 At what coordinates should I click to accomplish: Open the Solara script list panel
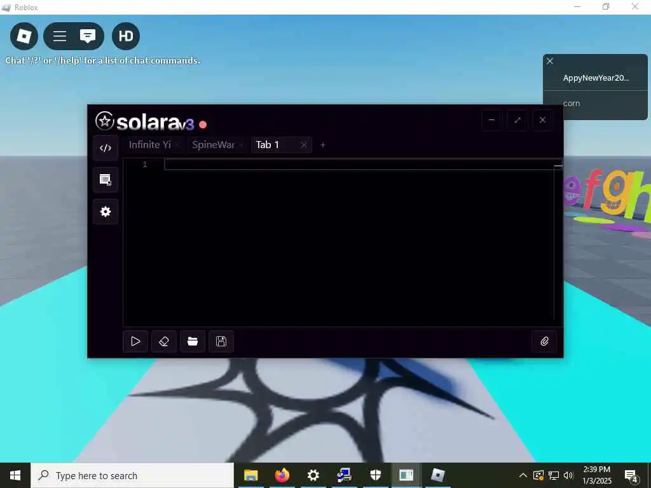(106, 180)
